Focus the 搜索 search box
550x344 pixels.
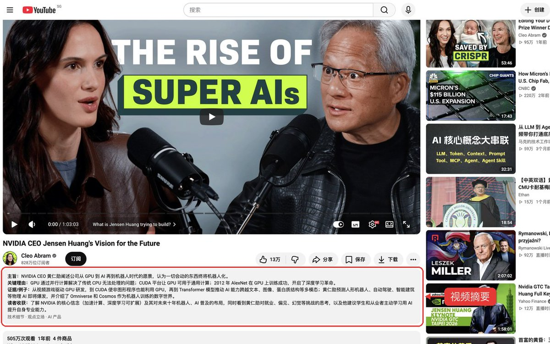(x=278, y=10)
